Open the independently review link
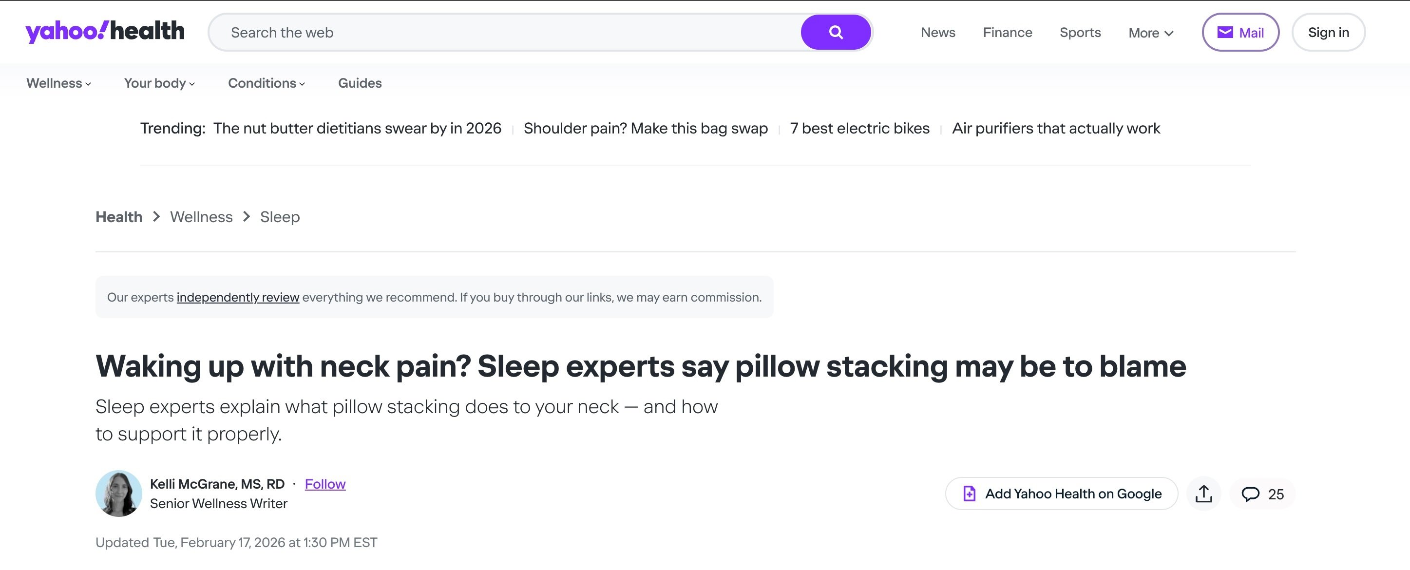 tap(238, 297)
